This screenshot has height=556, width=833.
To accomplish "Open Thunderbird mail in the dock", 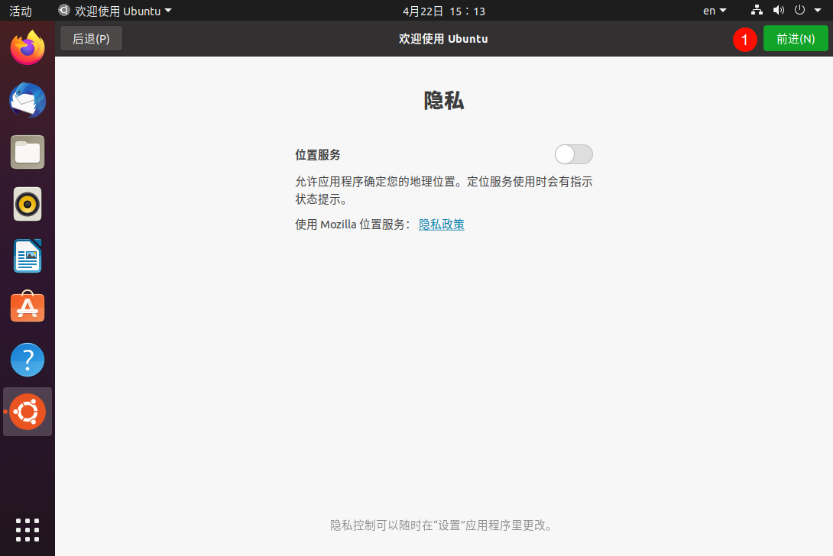I will (28, 100).
